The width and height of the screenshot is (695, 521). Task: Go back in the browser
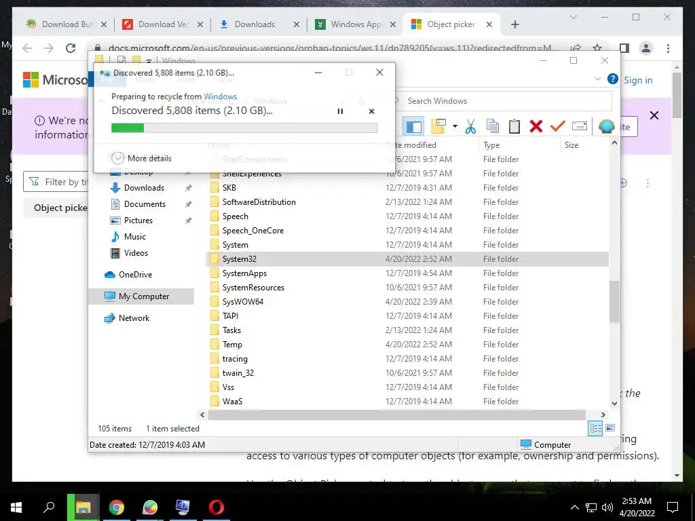[27, 48]
